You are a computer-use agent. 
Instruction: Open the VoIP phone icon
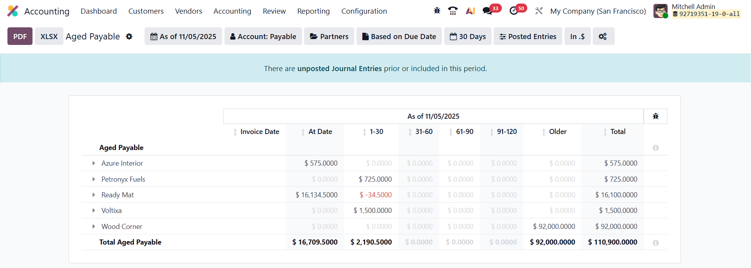(x=453, y=11)
